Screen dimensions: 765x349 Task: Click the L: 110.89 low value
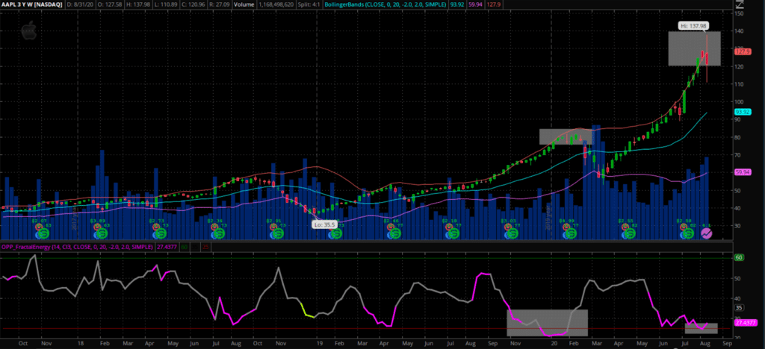pyautogui.click(x=165, y=4)
